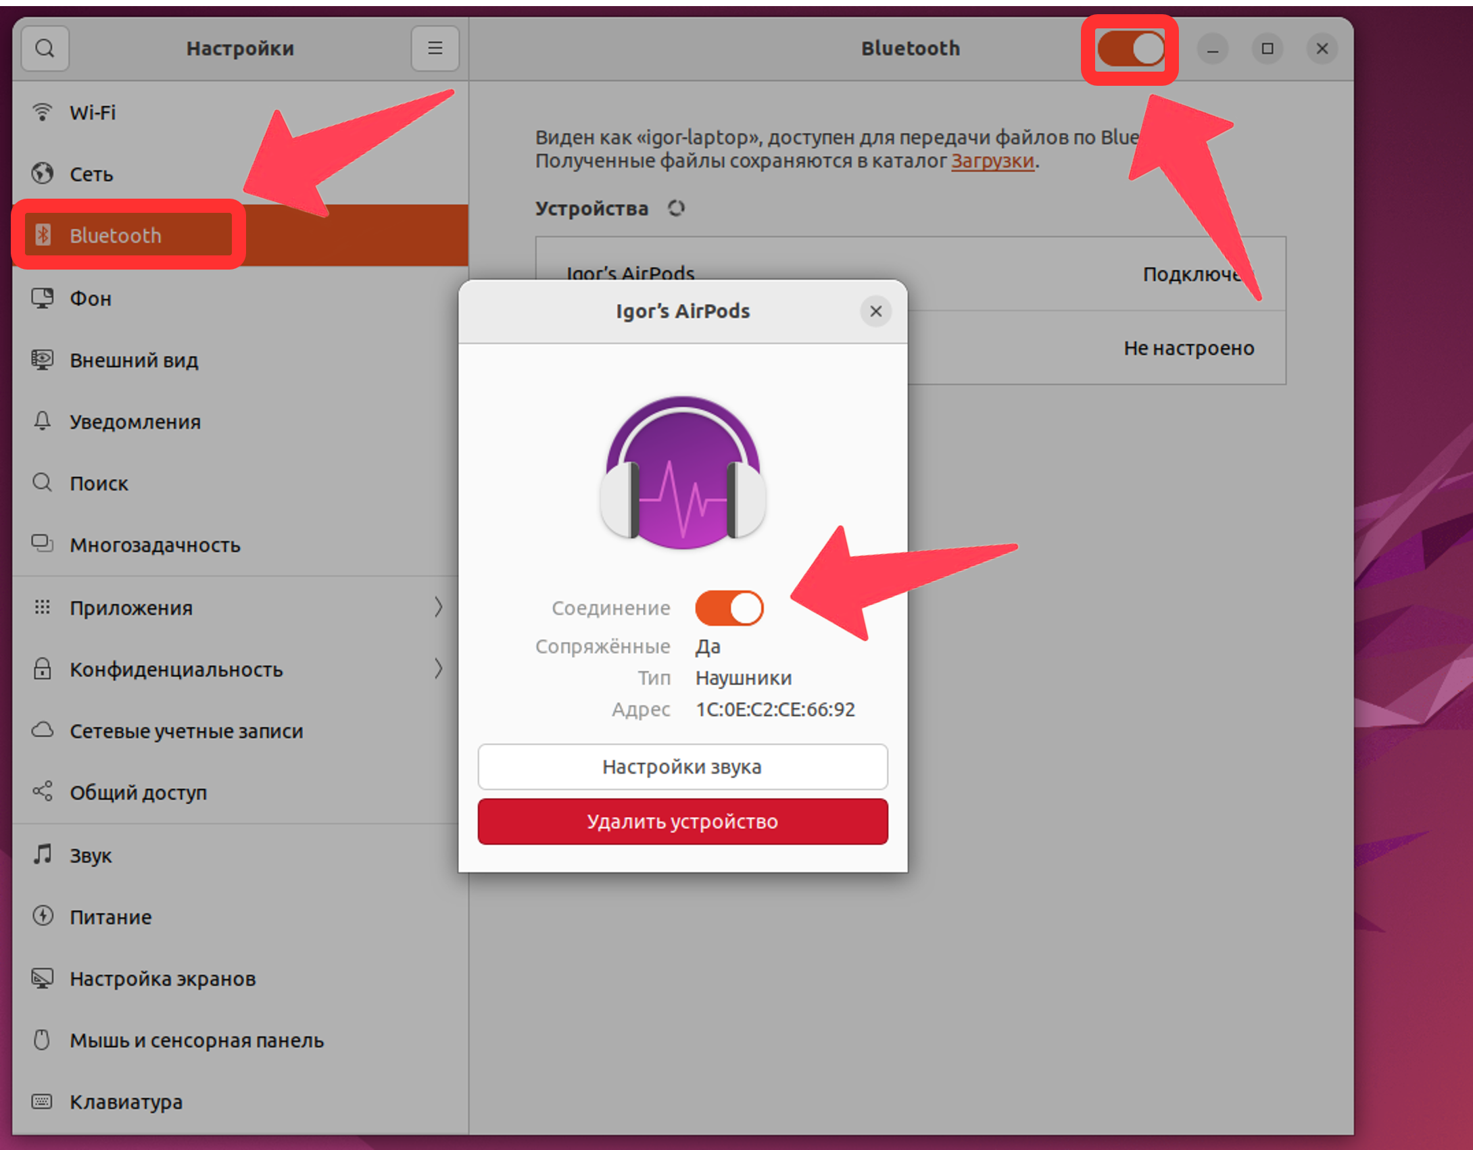Click the lock icon for Конфиденциальность
This screenshot has width=1473, height=1150.
click(x=42, y=668)
